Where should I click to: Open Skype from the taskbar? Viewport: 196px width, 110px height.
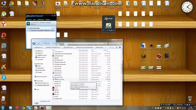pyautogui.click(x=29, y=108)
